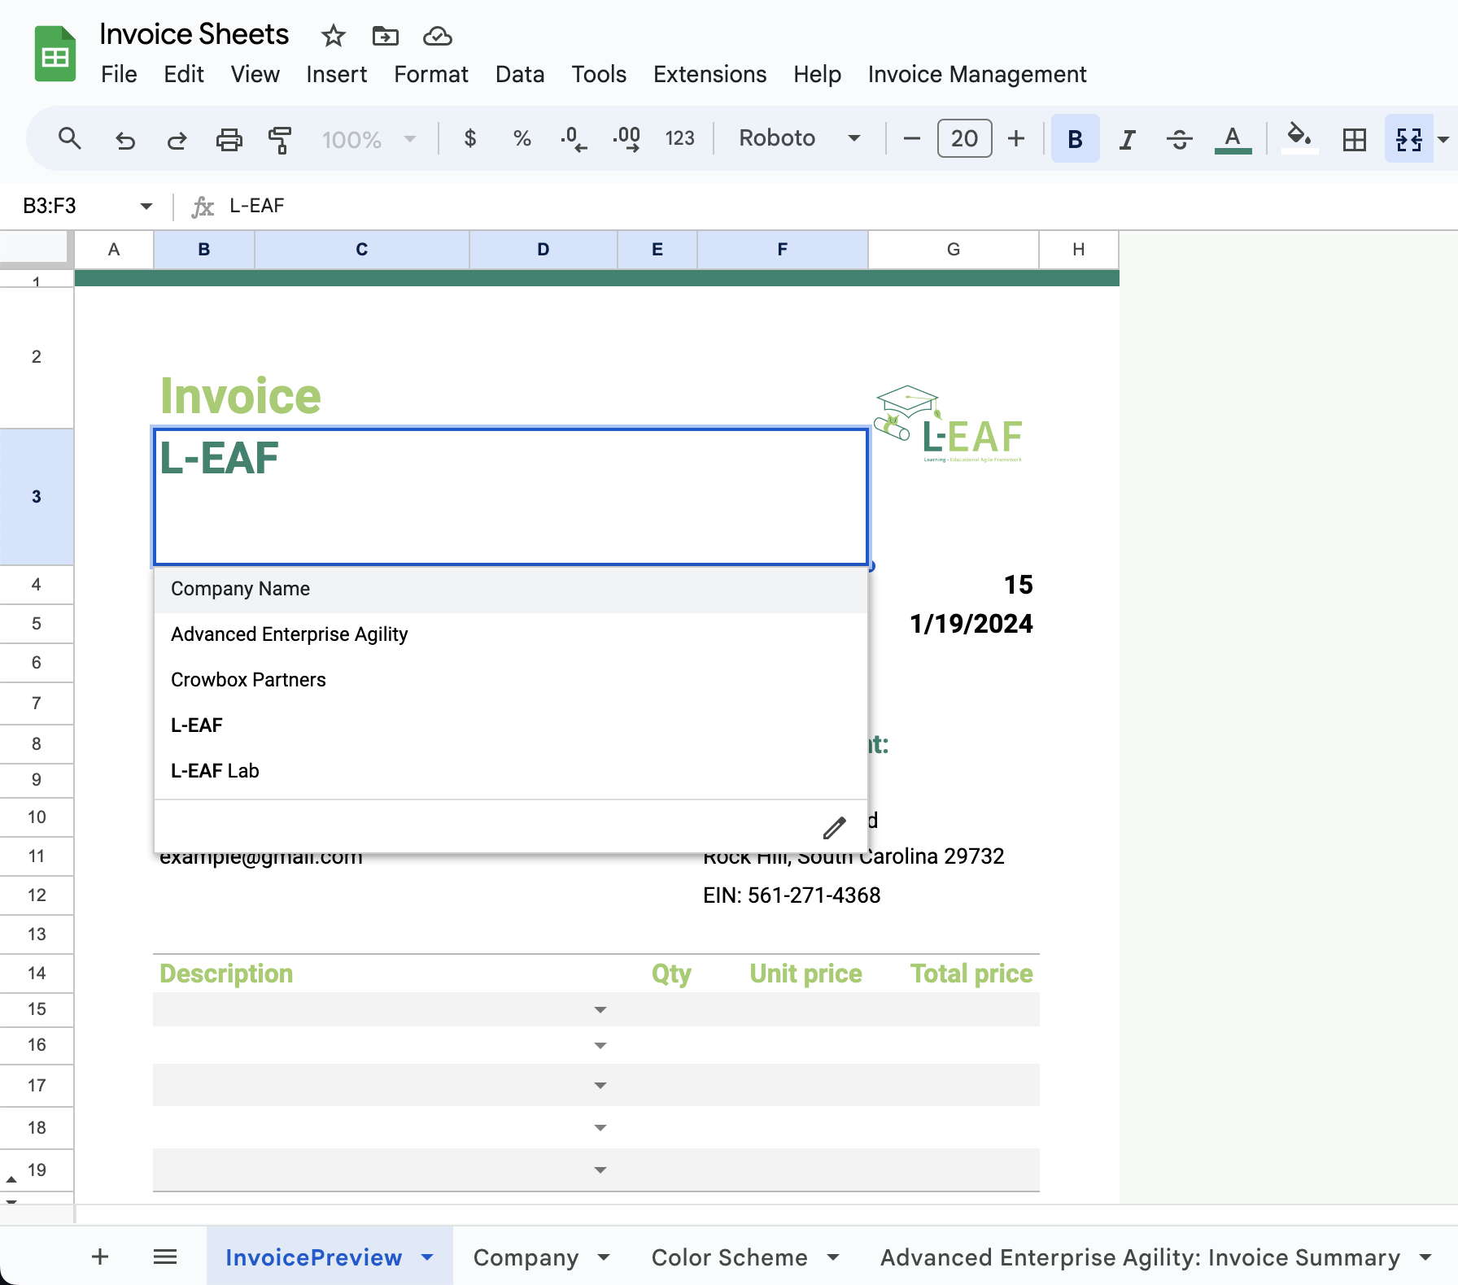The height and width of the screenshot is (1285, 1458).
Task: Open the View menu
Action: 255,75
